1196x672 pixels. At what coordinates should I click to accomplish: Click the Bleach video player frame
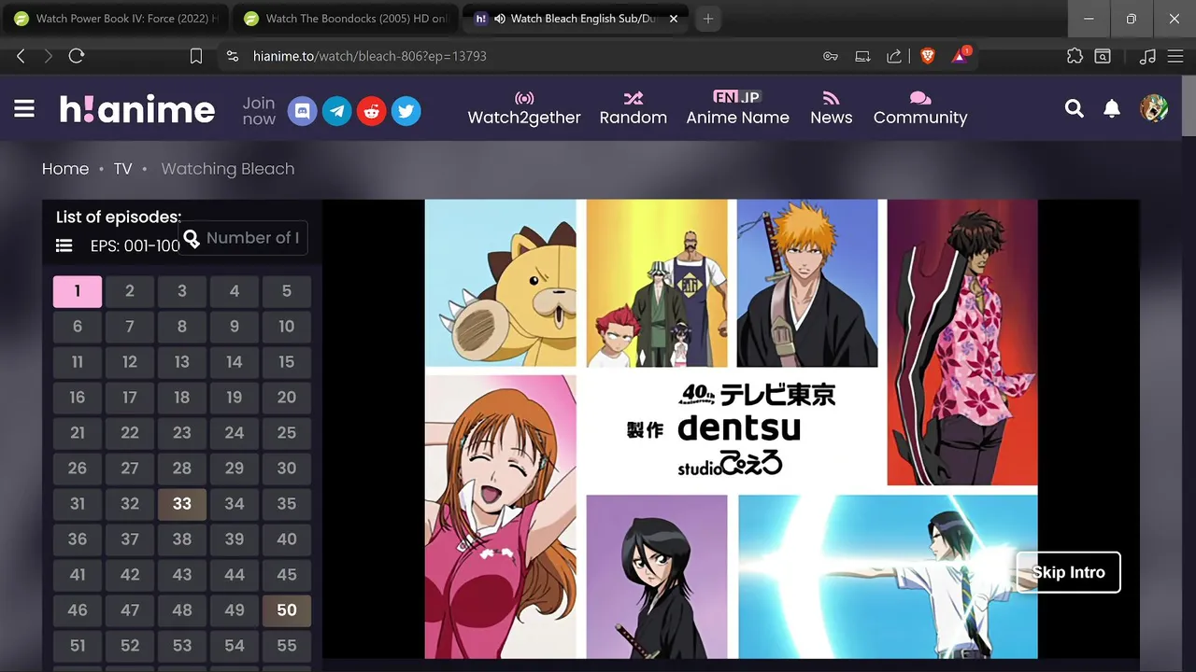(x=731, y=428)
